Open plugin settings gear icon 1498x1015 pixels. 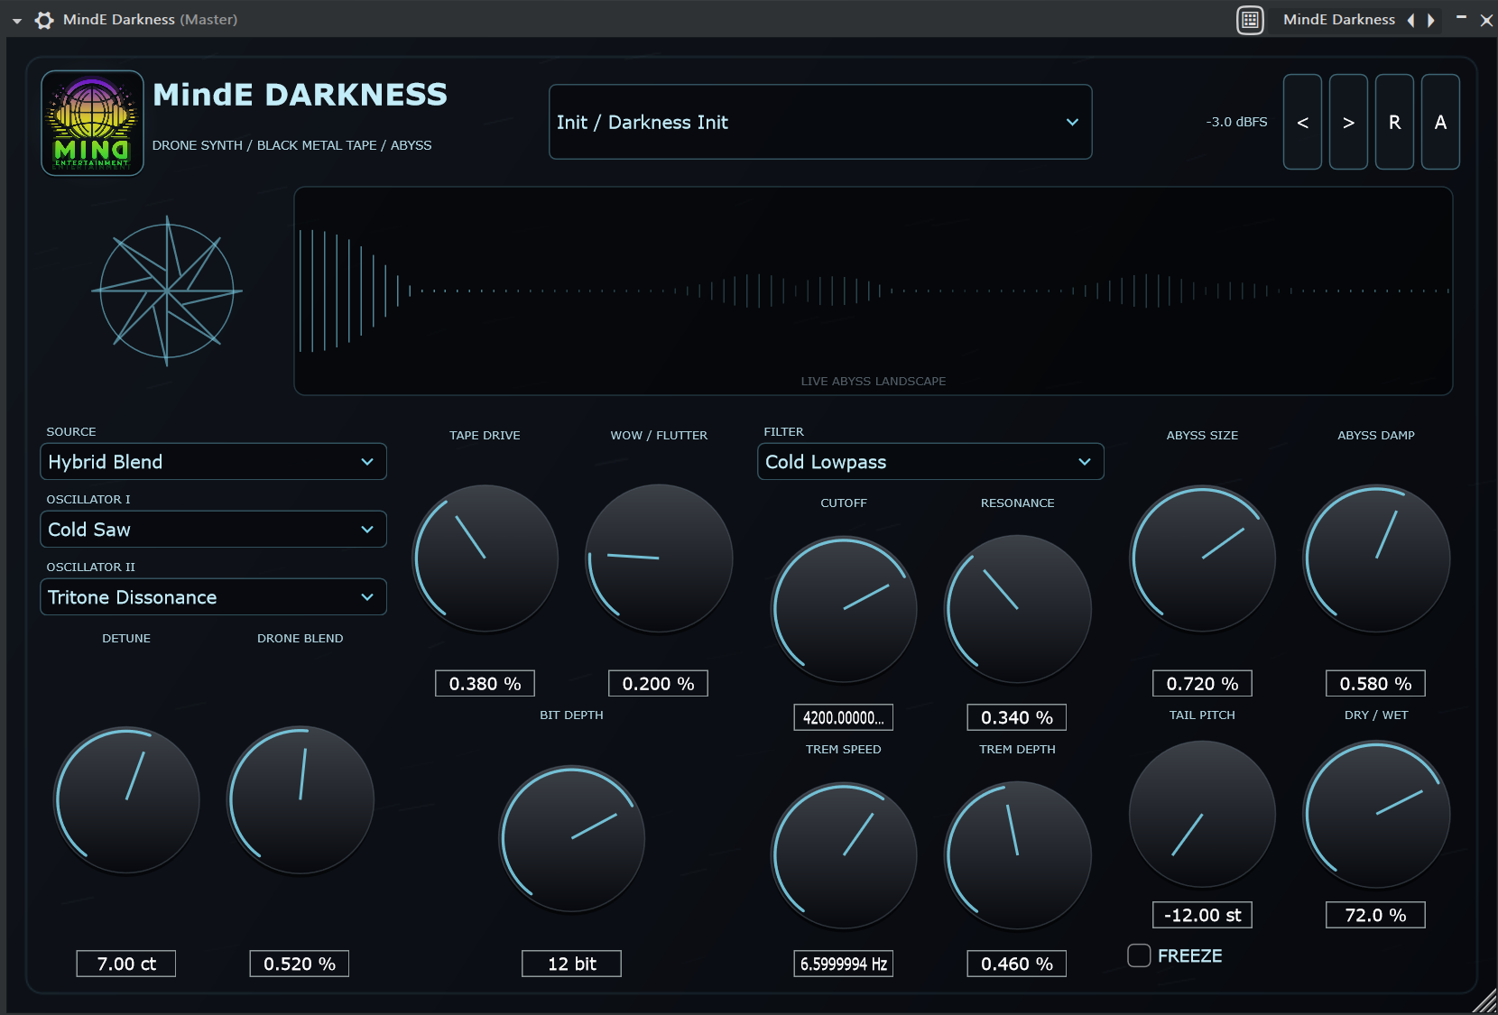coord(44,20)
